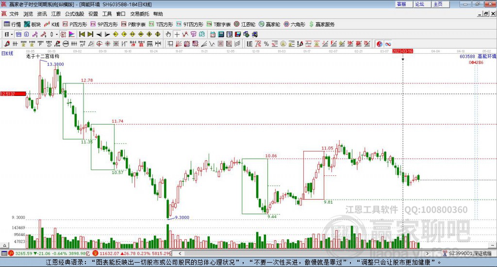Click the pink flag icon
This screenshot has width=497, height=267.
click(72, 34)
